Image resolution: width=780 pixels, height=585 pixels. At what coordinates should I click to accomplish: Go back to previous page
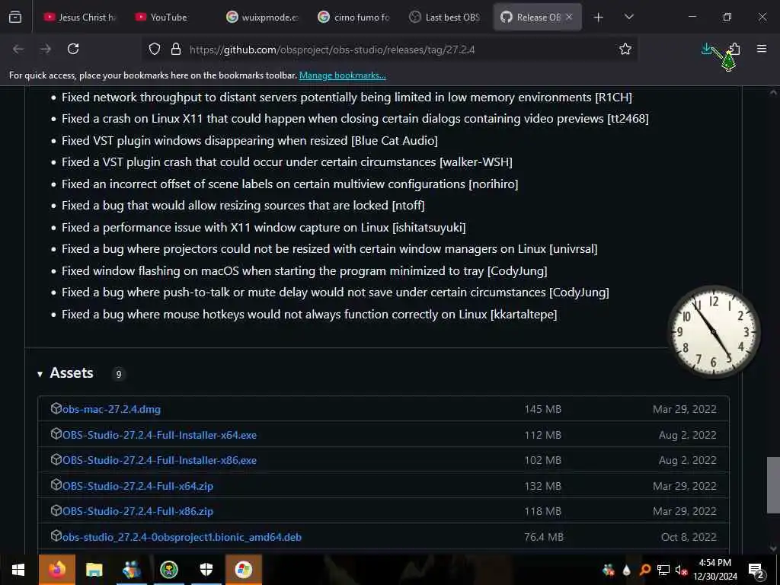click(18, 49)
